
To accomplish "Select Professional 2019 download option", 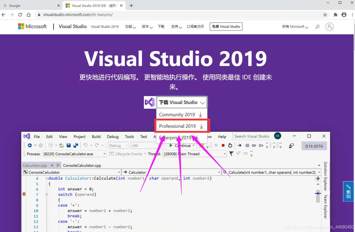I will 182,126.
